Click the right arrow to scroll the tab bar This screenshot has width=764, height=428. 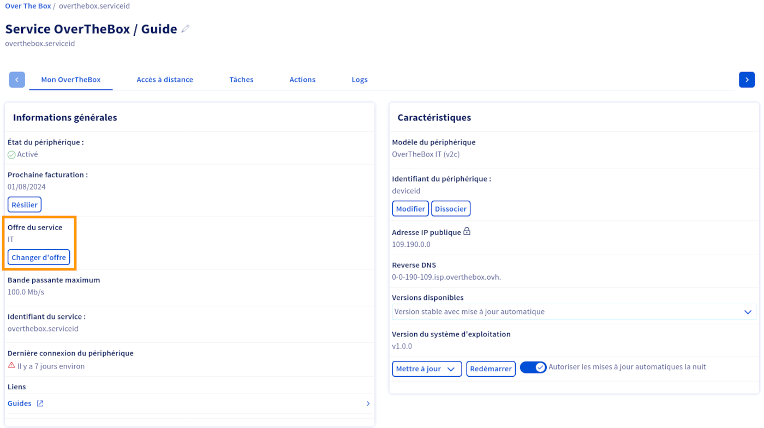[x=747, y=79]
